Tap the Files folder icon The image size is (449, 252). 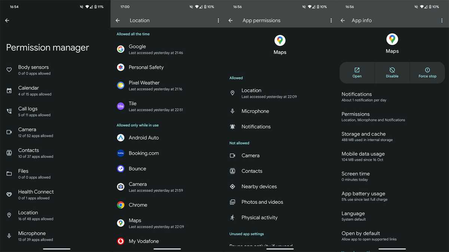point(9,174)
